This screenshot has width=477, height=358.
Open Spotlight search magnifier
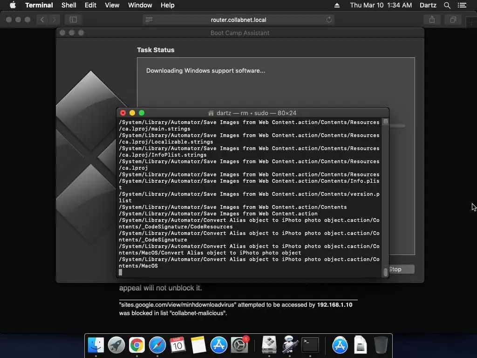click(447, 5)
